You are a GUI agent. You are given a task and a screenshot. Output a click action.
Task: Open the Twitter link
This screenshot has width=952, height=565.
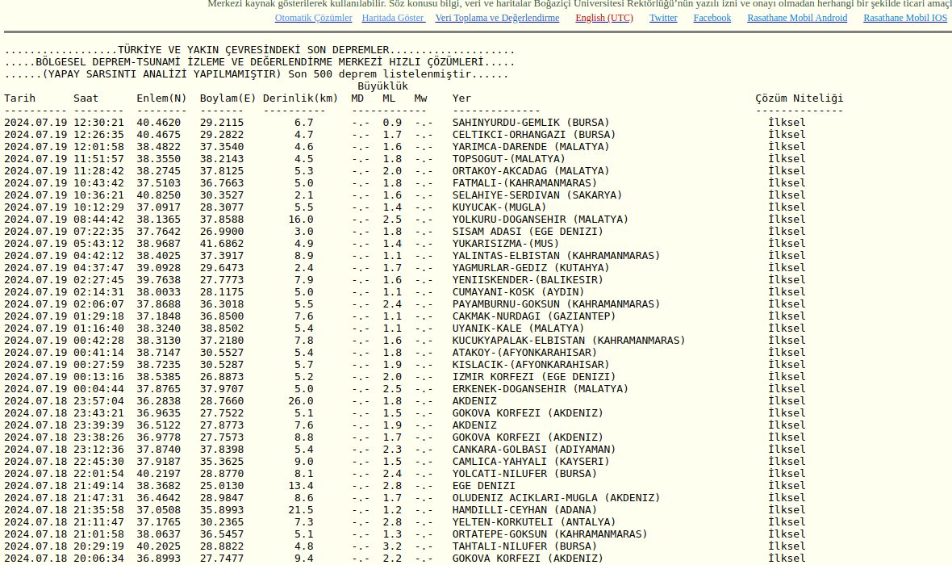click(x=663, y=18)
